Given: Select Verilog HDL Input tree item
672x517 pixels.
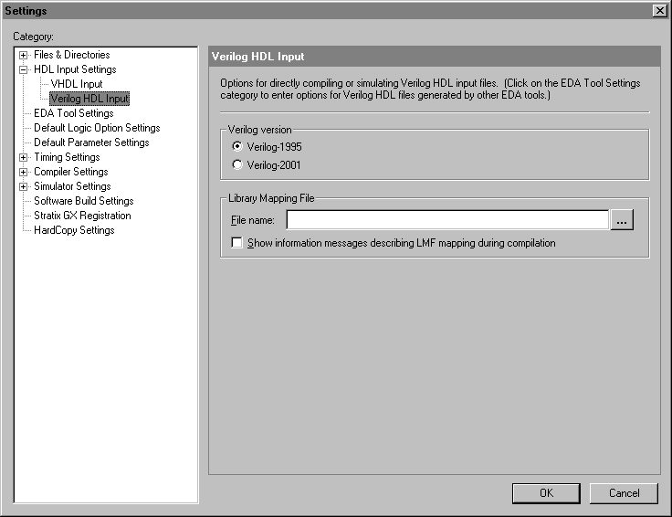Looking at the screenshot, I should (89, 99).
